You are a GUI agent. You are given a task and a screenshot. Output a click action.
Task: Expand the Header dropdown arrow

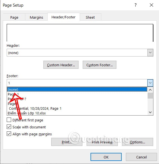(150, 53)
